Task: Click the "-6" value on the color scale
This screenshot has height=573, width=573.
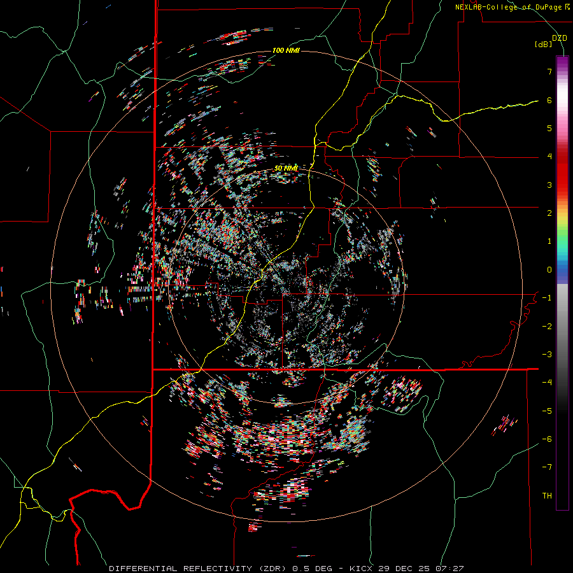Action: pyautogui.click(x=547, y=439)
